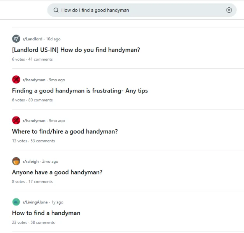Image resolution: width=244 pixels, height=233 pixels.
Task: Clear the search query with X icon
Action: (x=229, y=10)
